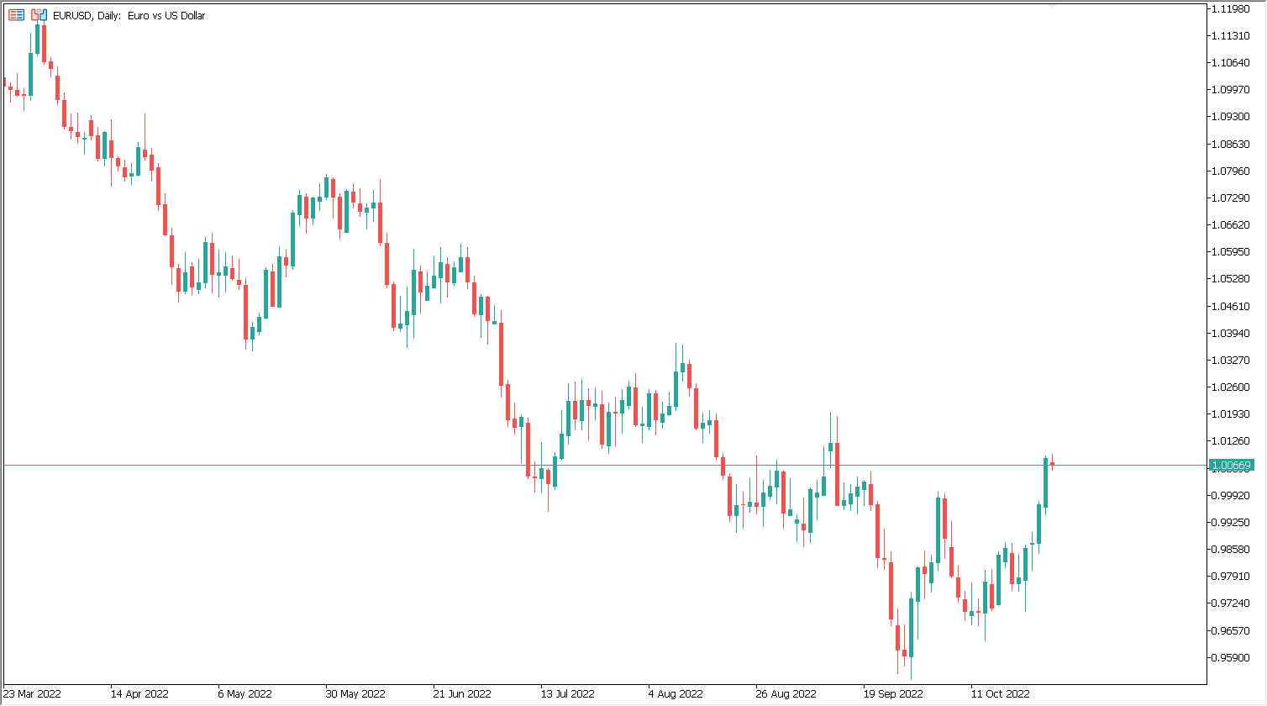Click the 0.97240 price scale label
The height and width of the screenshot is (706, 1267).
tap(1232, 603)
